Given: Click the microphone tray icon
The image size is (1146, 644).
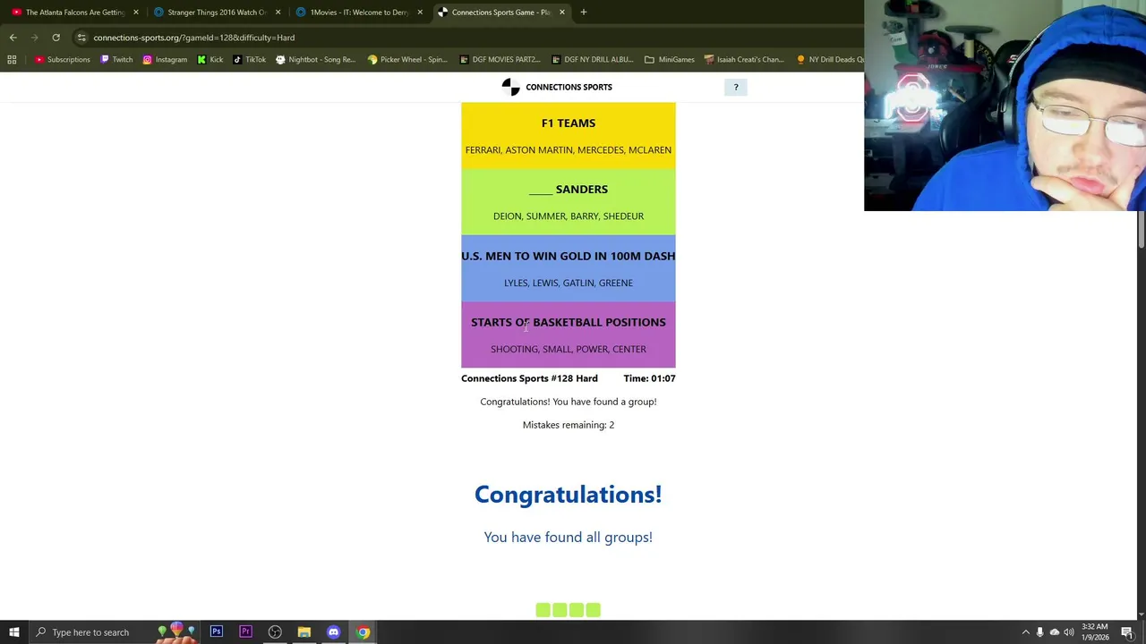Looking at the screenshot, I should pyautogui.click(x=1039, y=632).
